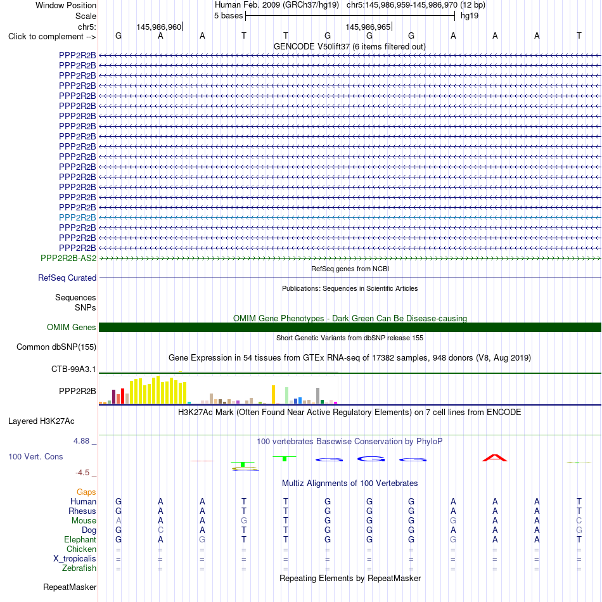Image resolution: width=602 pixels, height=602 pixels.
Task: Open the PPP2R2B-AS2 antisense gene label
Action: tap(68, 258)
